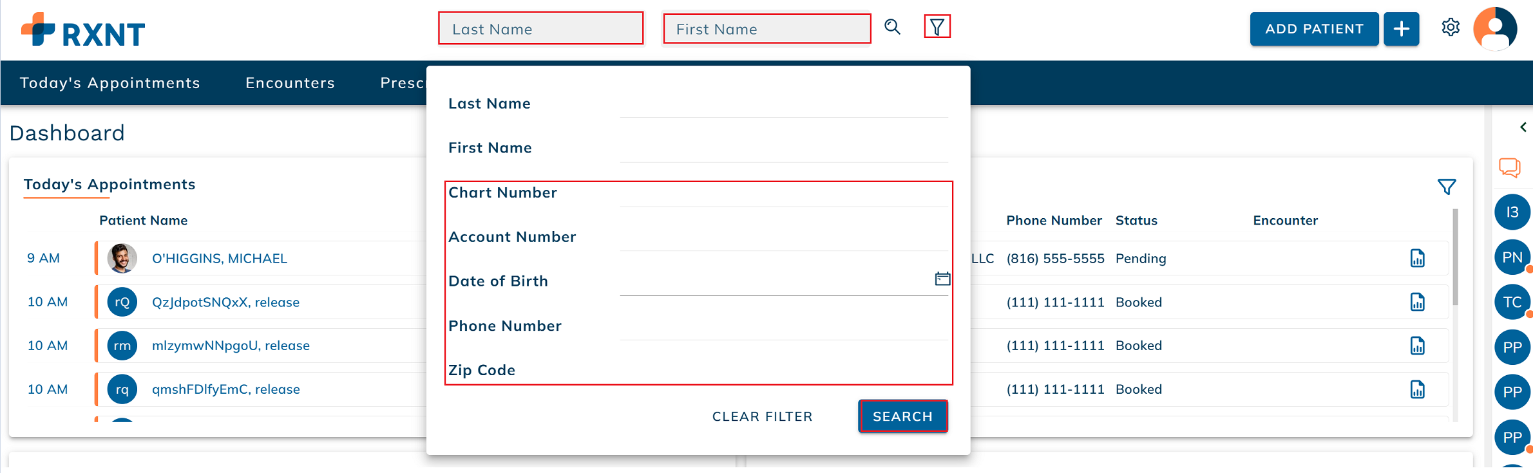This screenshot has width=1533, height=473.
Task: Select the PN contact avatar in sidebar
Action: click(x=1512, y=257)
